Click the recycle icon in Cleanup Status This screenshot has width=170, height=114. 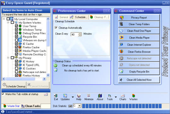point(56,70)
